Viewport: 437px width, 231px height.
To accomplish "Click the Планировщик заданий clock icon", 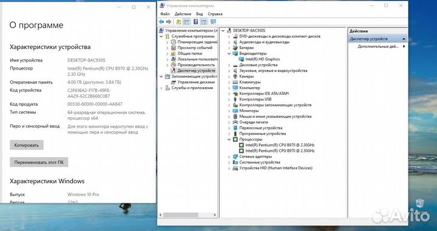I will coord(174,42).
